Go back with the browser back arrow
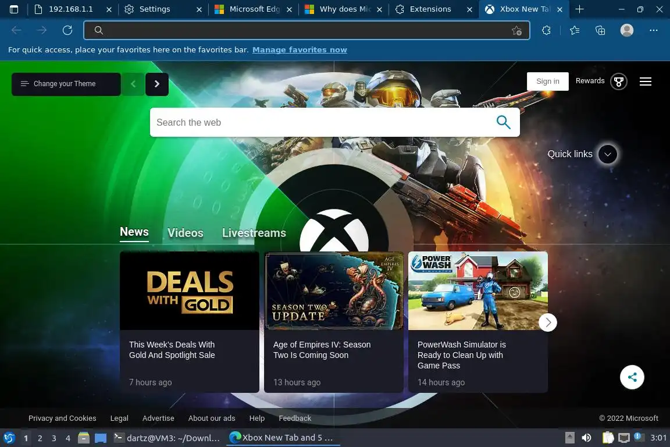 (16, 30)
